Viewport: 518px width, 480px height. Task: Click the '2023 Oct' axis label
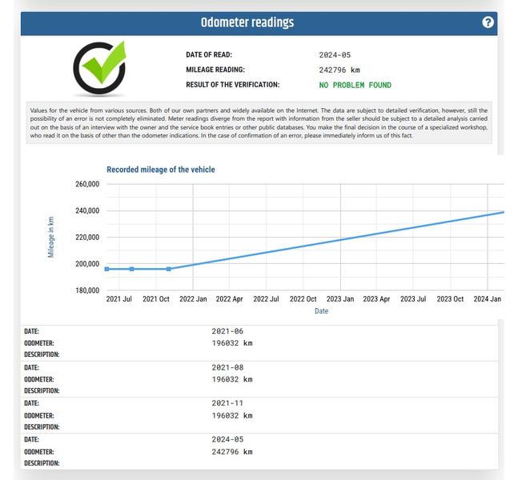pos(450,299)
